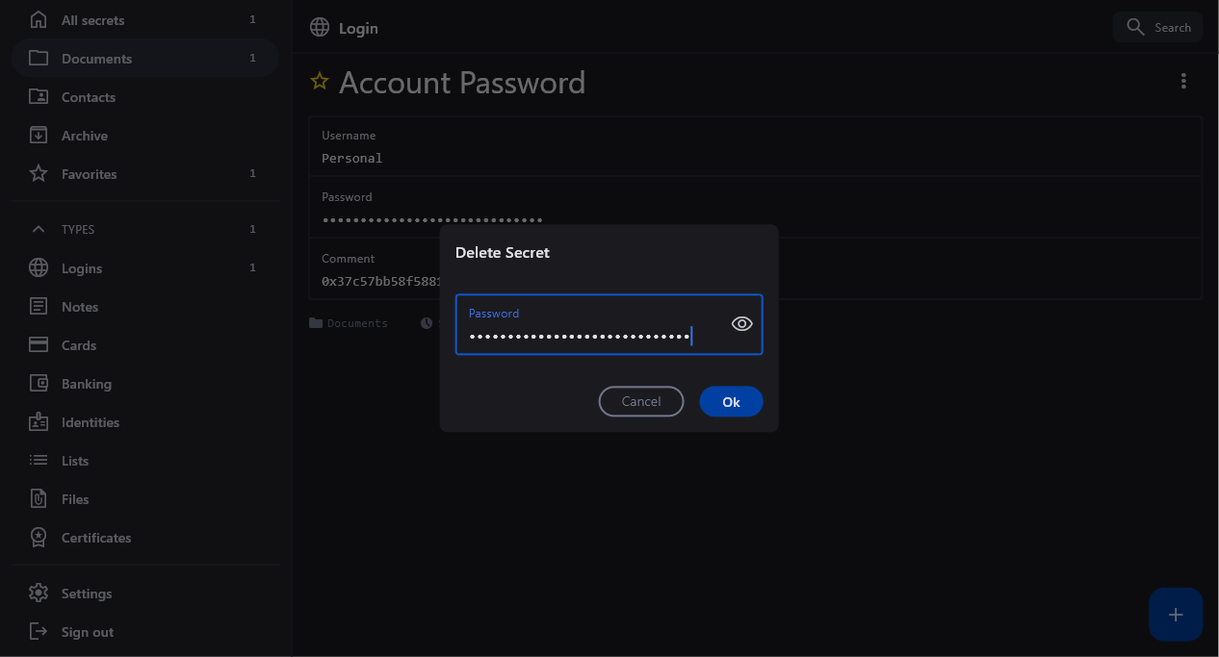
Task: Click the search magnifier icon
Action: [x=1135, y=27]
